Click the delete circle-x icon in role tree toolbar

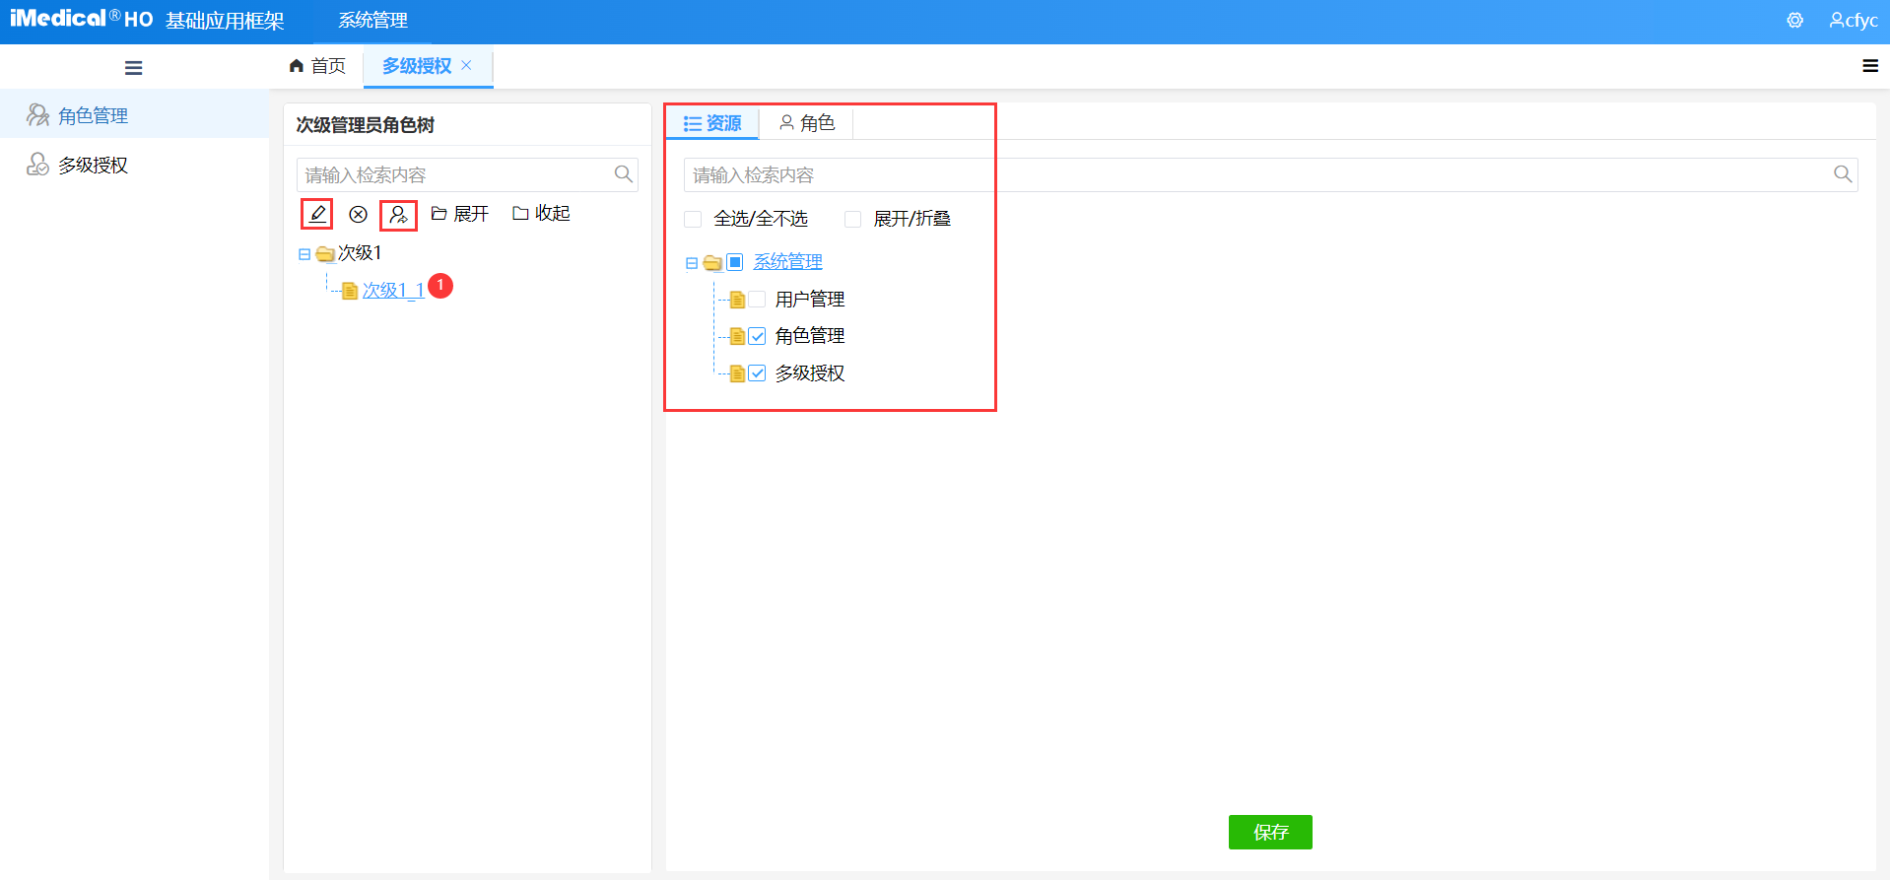tap(359, 214)
